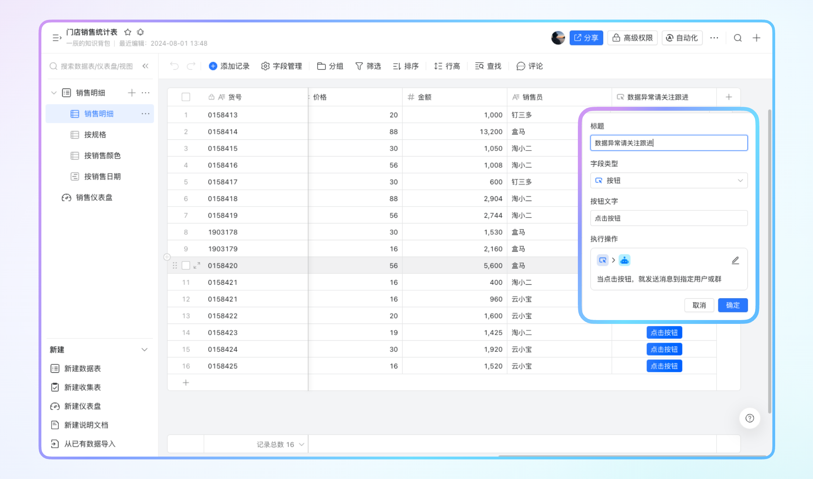Expand row 0158420 with the expand arrows icon
Viewport: 813px width, 479px height.
coord(197,265)
